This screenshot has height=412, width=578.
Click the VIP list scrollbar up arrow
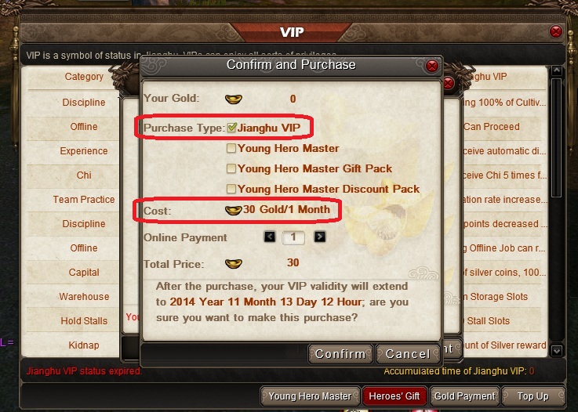[556, 70]
